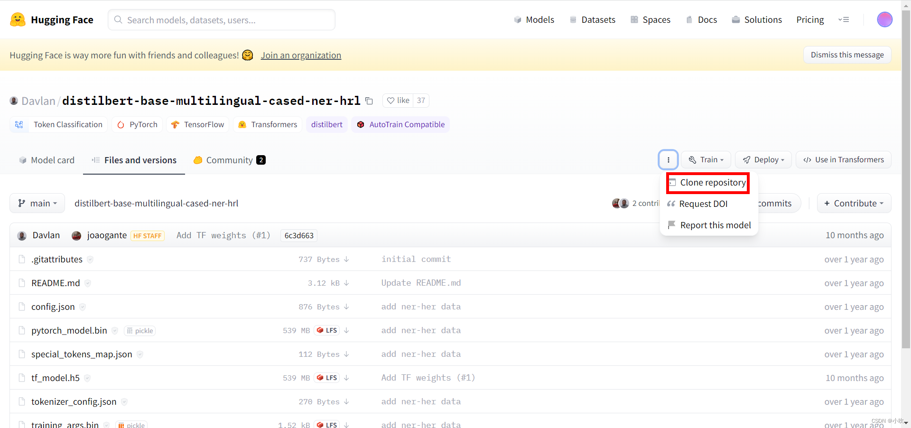Click the LFS badge on tf_model.h5
The image size is (911, 428).
[326, 378]
